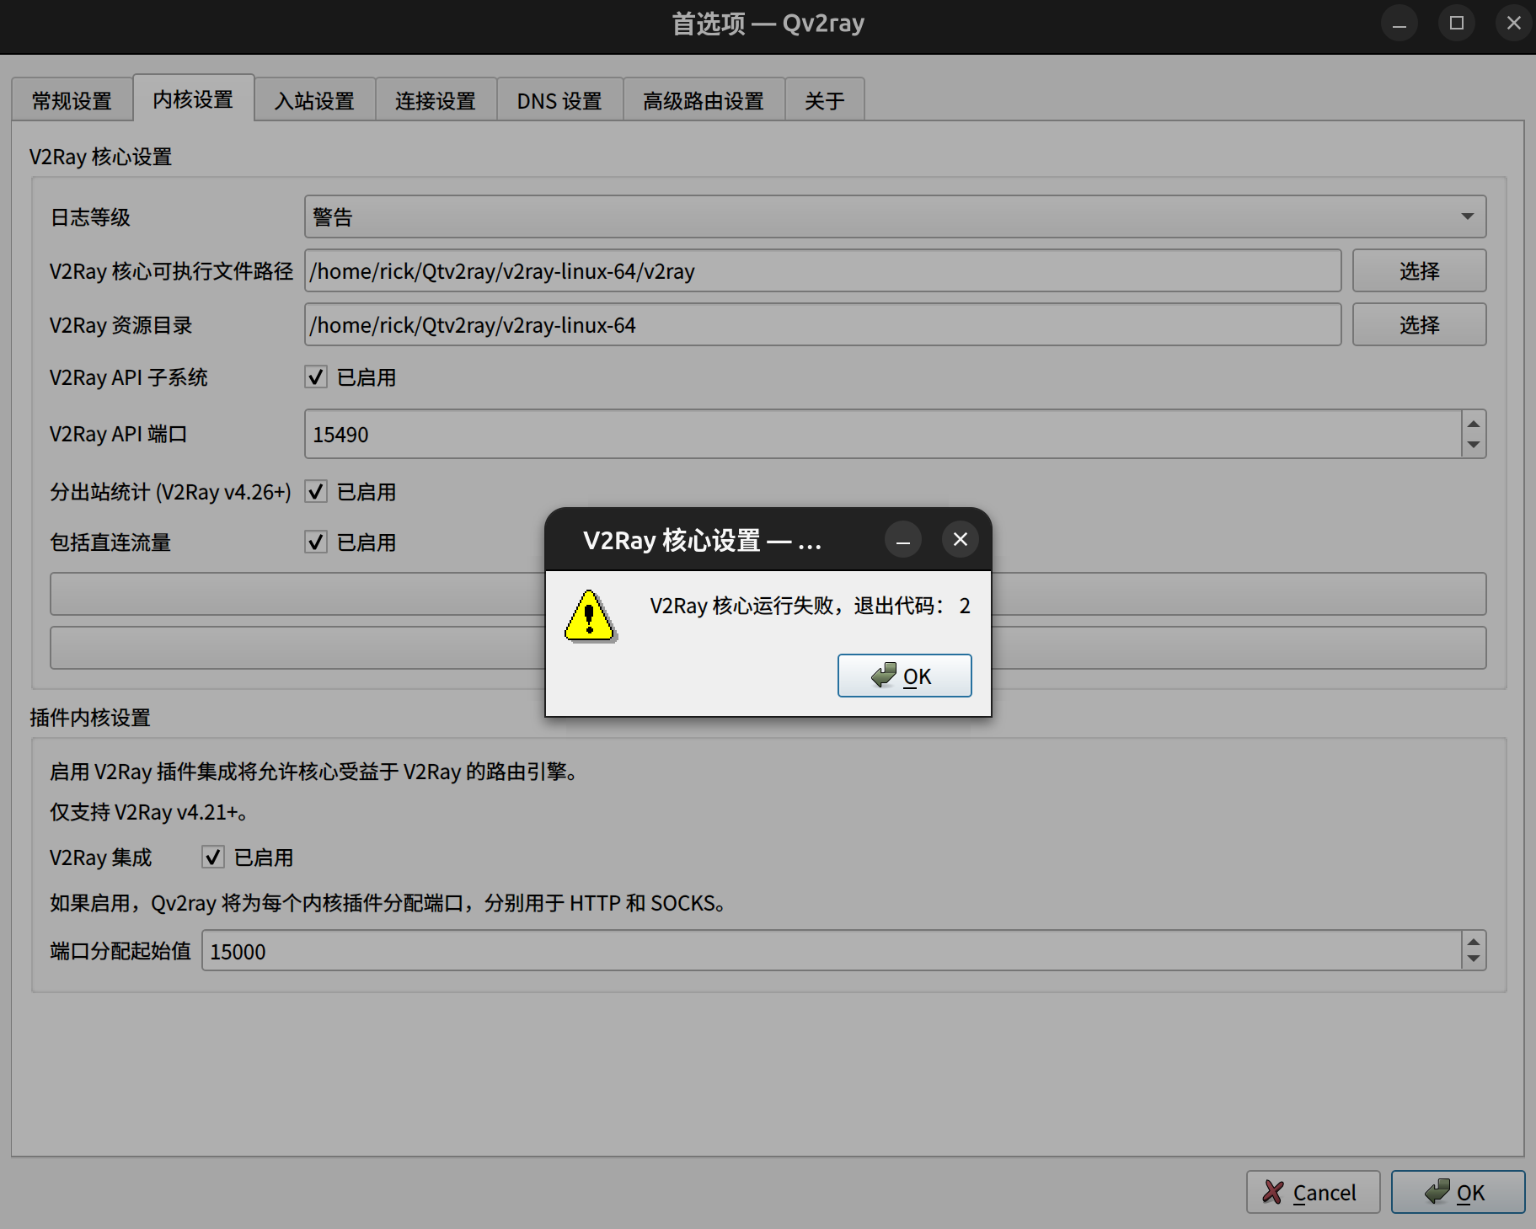Open the 高级路由设置 tab
The height and width of the screenshot is (1229, 1536).
click(704, 101)
